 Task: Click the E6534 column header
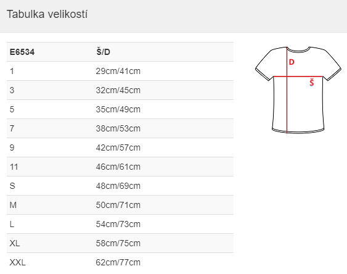(x=22, y=52)
